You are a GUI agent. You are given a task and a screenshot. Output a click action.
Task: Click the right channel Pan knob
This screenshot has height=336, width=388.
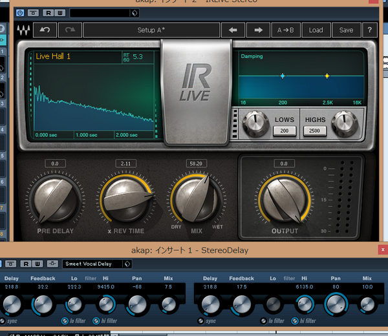[336, 304]
